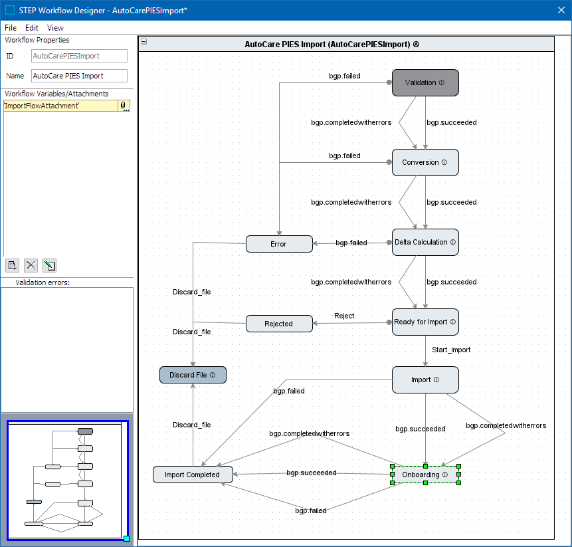The image size is (572, 547).
Task: Click the cyan resize handle on minimap
Action: click(x=127, y=538)
